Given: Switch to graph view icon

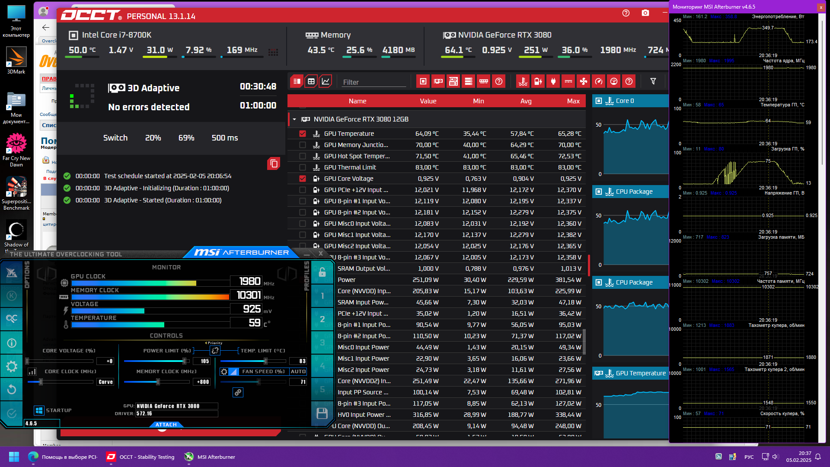Looking at the screenshot, I should pyautogui.click(x=325, y=81).
